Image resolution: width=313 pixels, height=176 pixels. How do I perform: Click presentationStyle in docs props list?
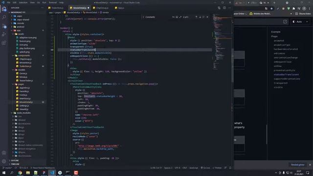[284, 70]
